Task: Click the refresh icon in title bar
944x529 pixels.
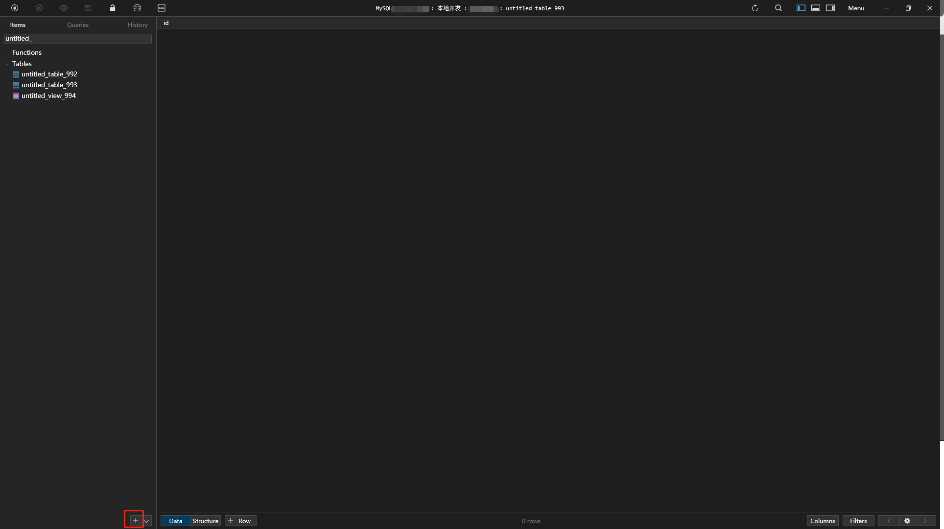Action: [x=755, y=8]
